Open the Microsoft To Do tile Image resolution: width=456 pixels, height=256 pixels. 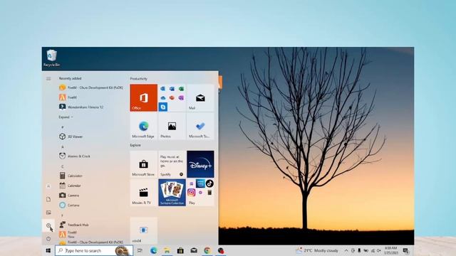coord(200,127)
